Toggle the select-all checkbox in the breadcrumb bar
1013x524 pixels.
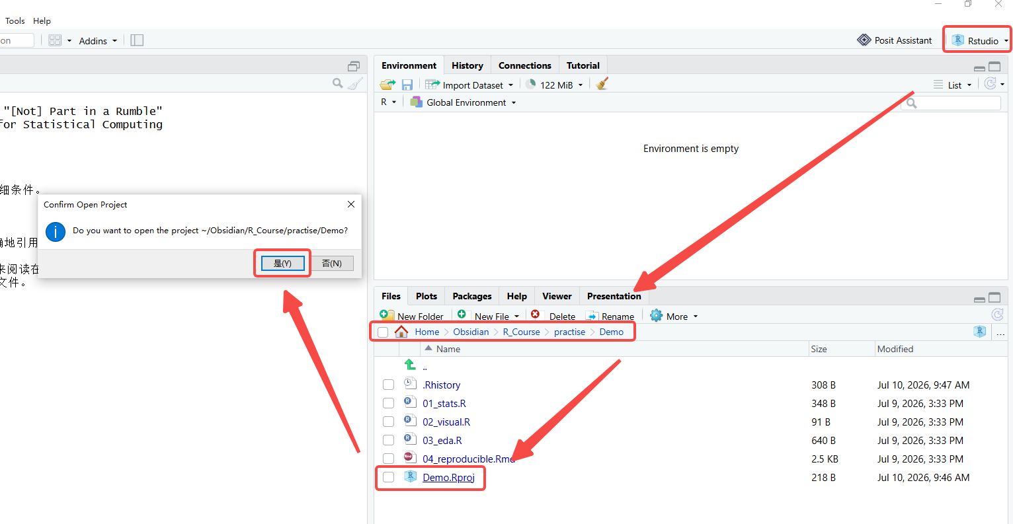383,332
